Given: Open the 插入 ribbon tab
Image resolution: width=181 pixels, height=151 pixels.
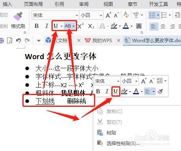Looking at the screenshot, I should click(x=7, y=4).
